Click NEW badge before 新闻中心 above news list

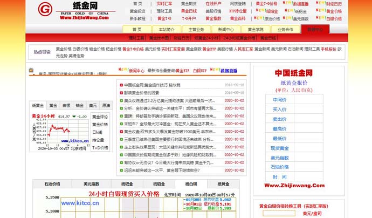[x=123, y=70]
